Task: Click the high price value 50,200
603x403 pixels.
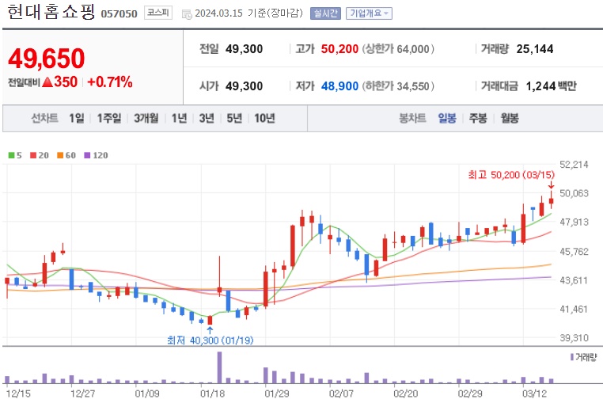Action: [339, 49]
